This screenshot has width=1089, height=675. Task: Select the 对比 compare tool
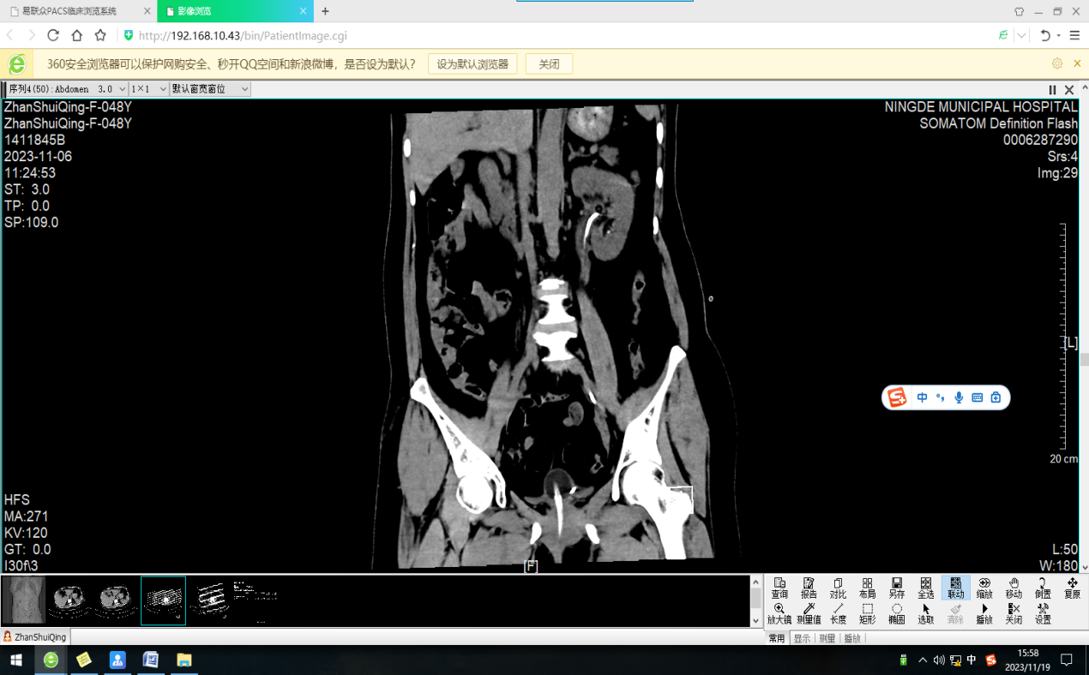pyautogui.click(x=838, y=588)
